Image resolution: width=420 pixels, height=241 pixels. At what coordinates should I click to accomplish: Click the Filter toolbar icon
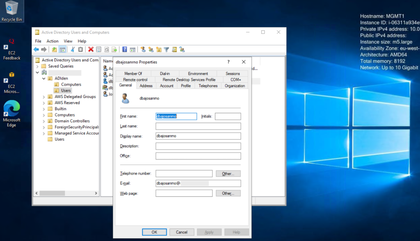(x=167, y=49)
